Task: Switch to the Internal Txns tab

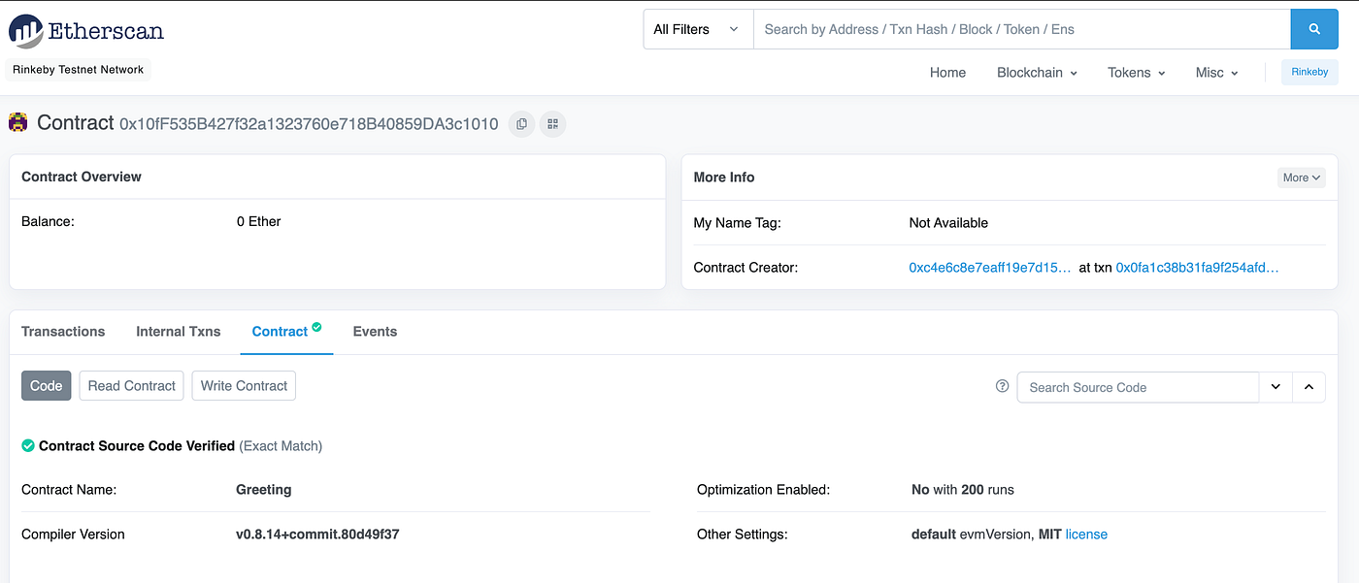Action: coord(179,332)
